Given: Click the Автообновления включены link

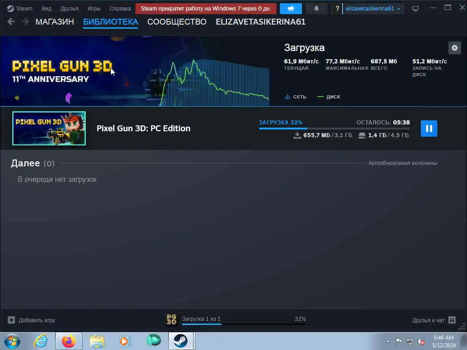Looking at the screenshot, I should 403,163.
